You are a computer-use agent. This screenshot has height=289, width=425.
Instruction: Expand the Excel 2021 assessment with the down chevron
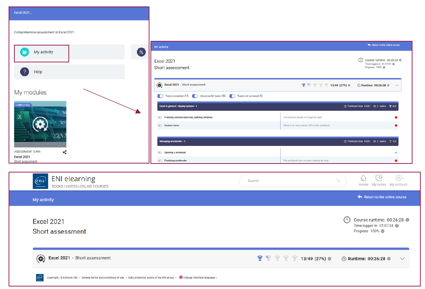click(402, 259)
